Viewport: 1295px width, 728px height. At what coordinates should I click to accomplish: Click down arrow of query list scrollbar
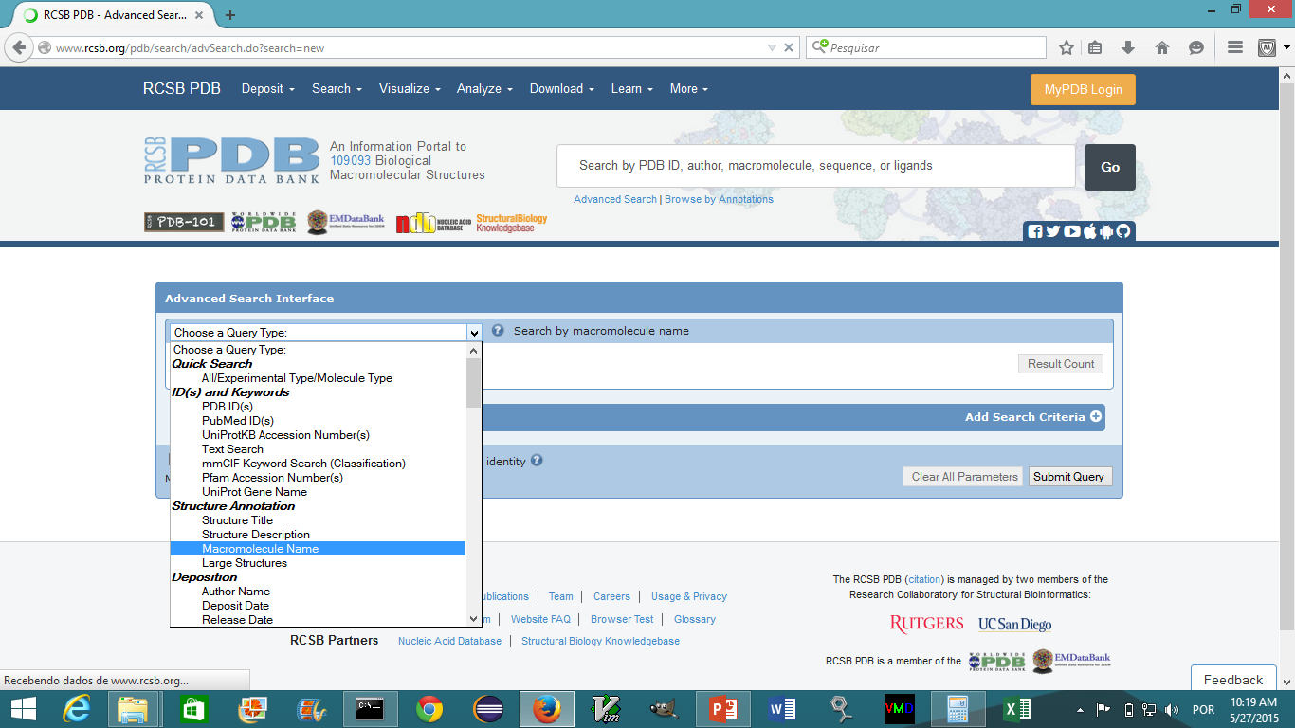click(x=474, y=619)
